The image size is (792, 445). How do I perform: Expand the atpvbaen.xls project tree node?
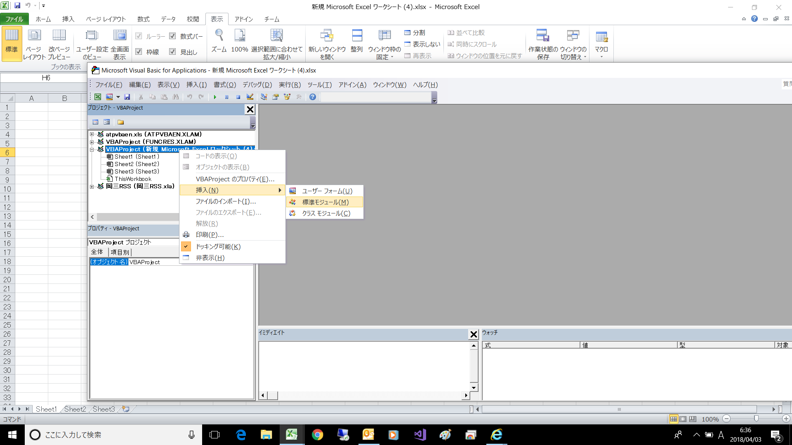coord(92,134)
